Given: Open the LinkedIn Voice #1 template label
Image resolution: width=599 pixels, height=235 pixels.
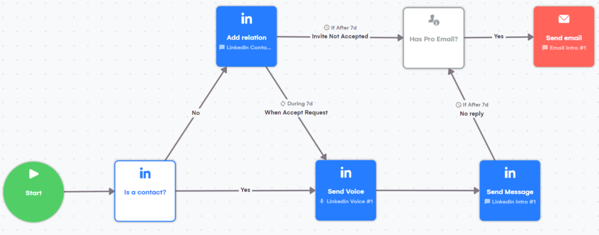Looking at the screenshot, I should pos(349,201).
